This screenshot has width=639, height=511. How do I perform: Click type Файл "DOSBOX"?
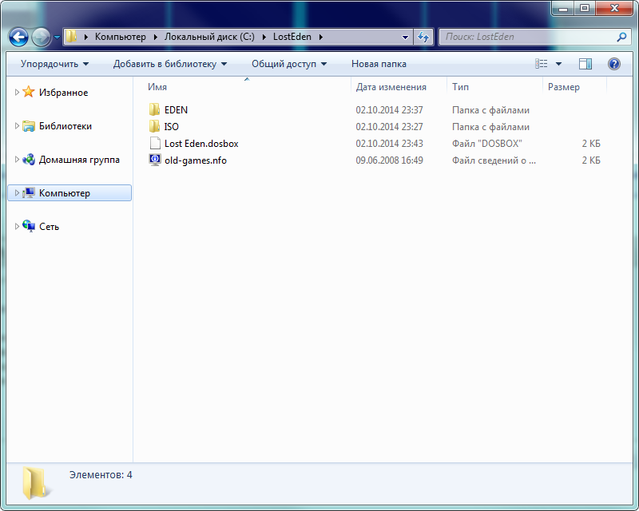(x=487, y=144)
